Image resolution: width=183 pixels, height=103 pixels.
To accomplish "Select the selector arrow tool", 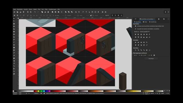I will [14, 18].
